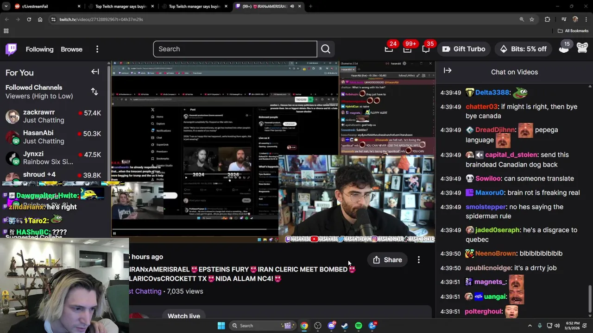The width and height of the screenshot is (593, 333).
Task: Click the magnifier search submit button
Action: pos(326,49)
